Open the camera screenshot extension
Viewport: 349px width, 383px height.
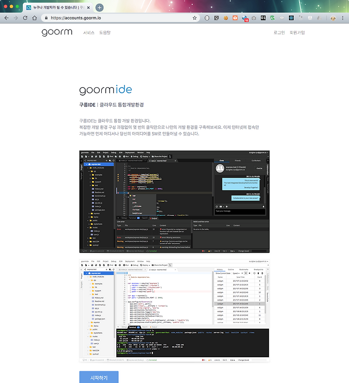254,18
